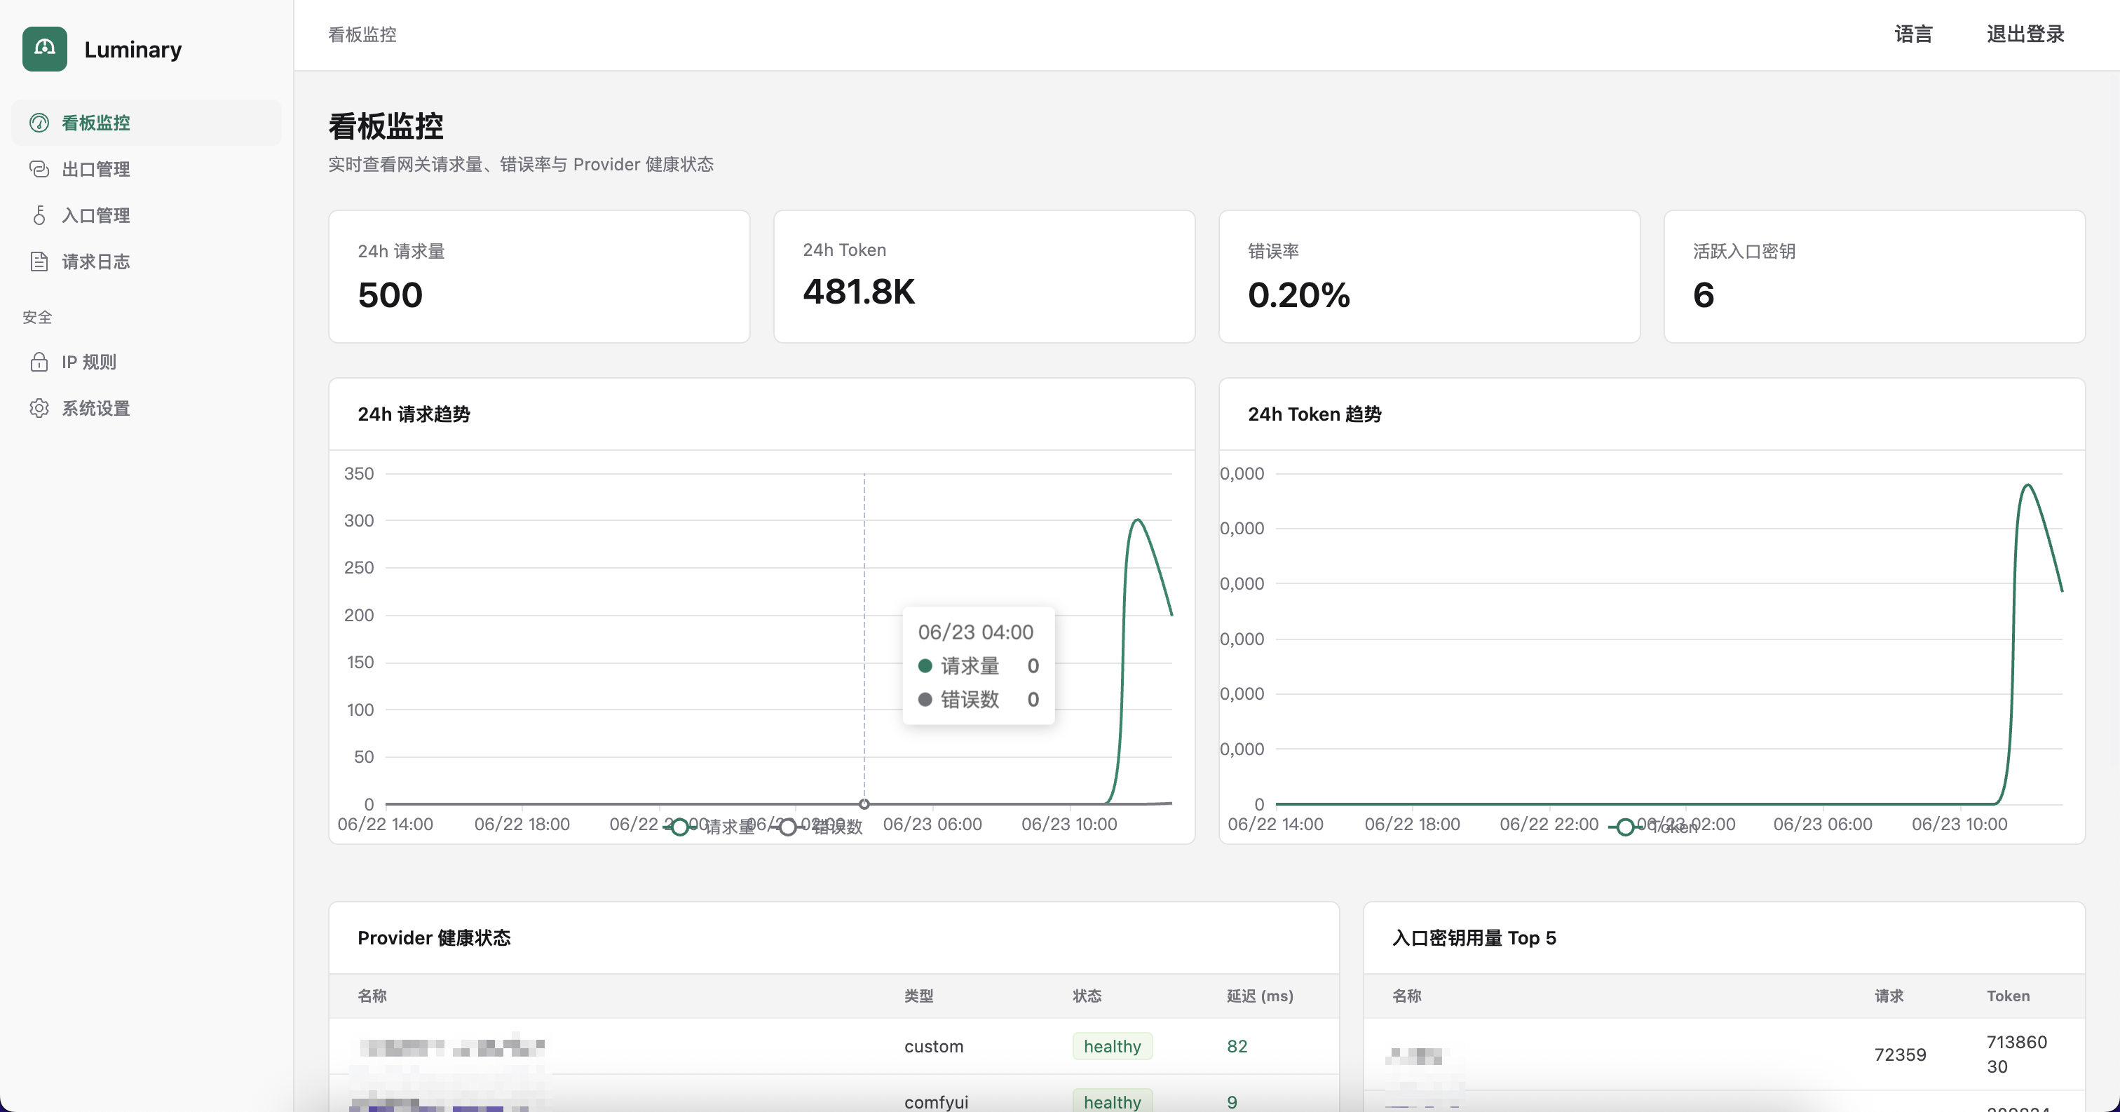This screenshot has width=2120, height=1112.
Task: Toggle 错误数 legend in request chart
Action: click(x=817, y=827)
